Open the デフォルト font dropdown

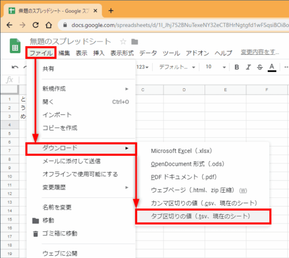[x=177, y=67]
